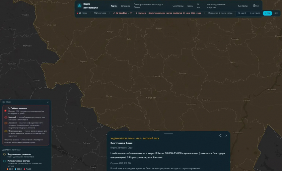This screenshot has width=282, height=171.
Task: Click the warning triangle icon in alert
Action: click(114, 13)
